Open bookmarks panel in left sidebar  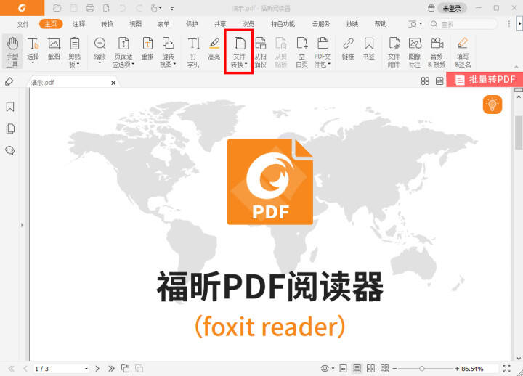coord(10,107)
